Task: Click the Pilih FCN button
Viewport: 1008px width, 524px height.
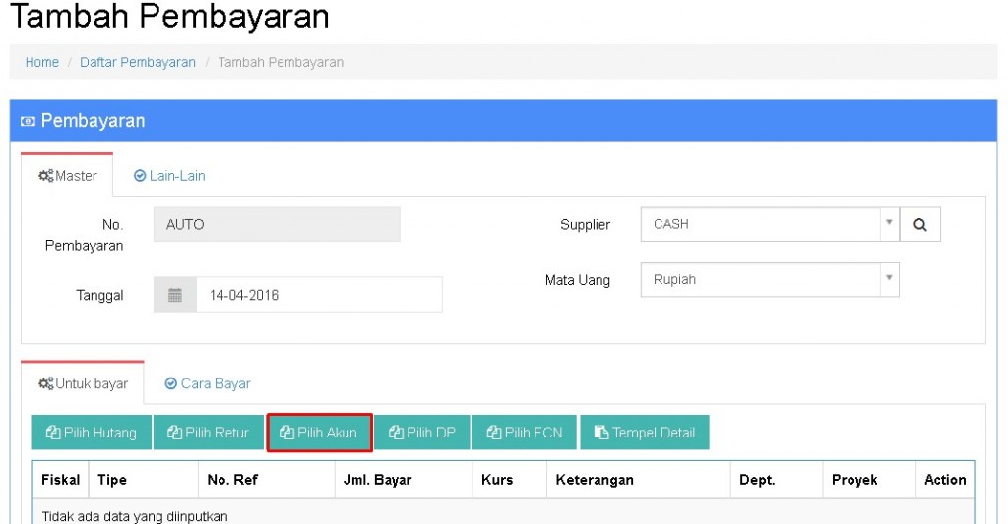Action: pyautogui.click(x=525, y=433)
